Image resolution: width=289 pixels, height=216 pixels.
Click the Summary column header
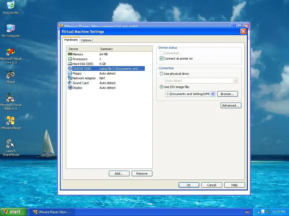[x=121, y=49]
